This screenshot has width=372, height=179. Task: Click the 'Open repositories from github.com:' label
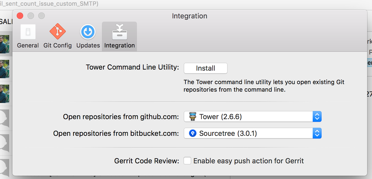point(121,116)
